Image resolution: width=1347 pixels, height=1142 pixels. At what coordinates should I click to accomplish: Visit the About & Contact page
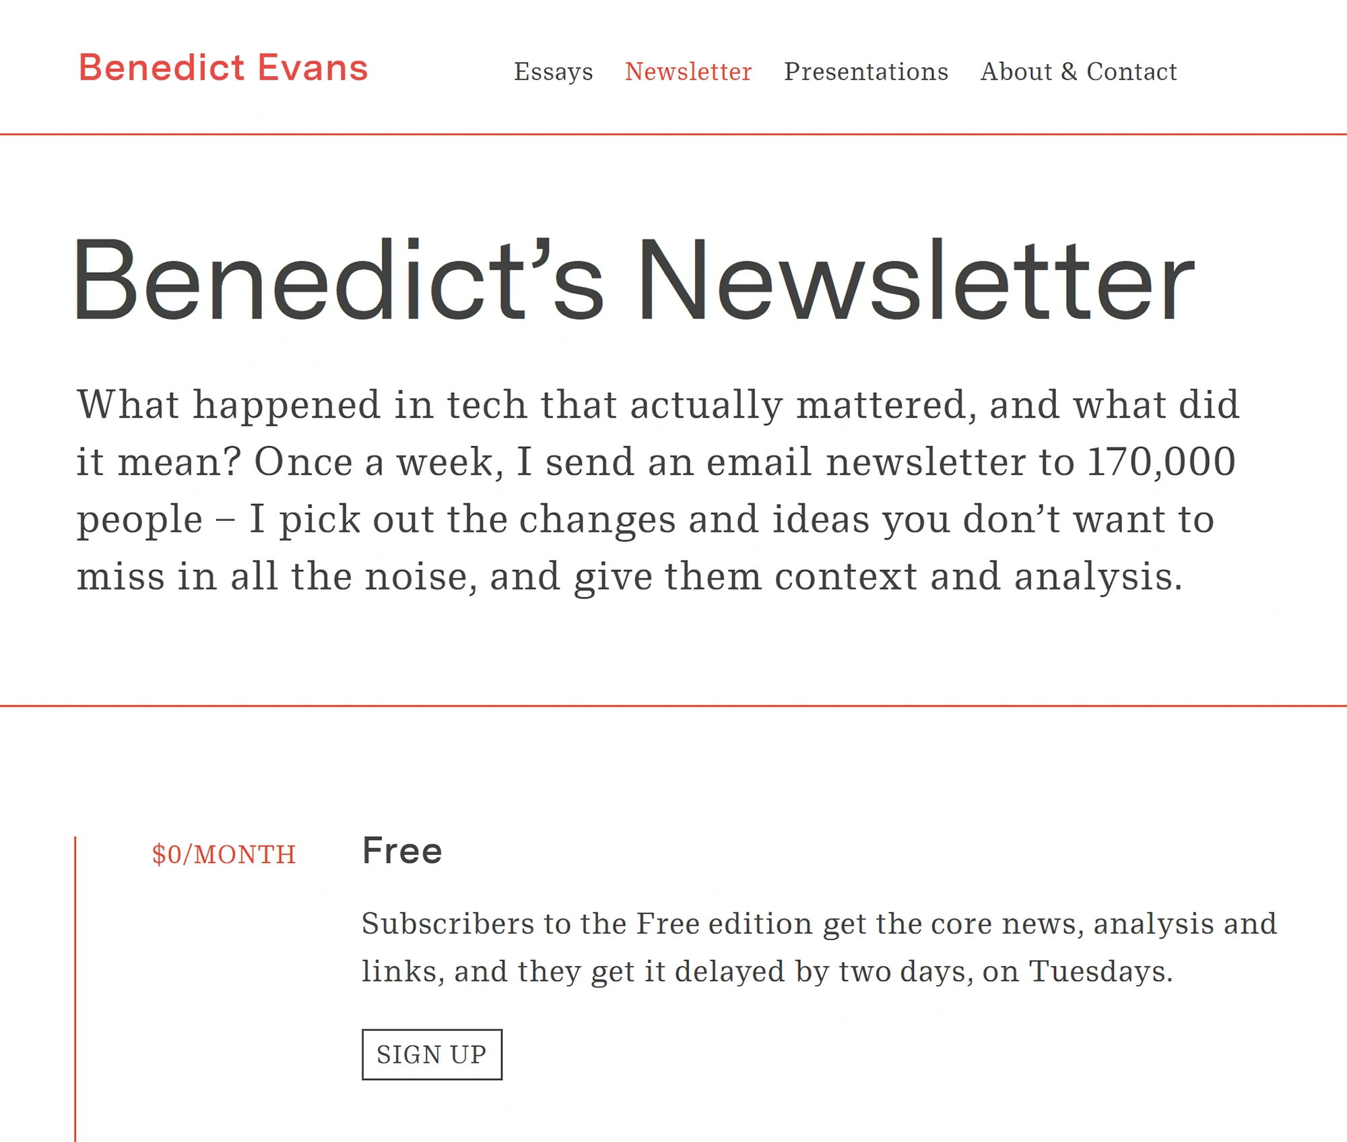pyautogui.click(x=1079, y=71)
